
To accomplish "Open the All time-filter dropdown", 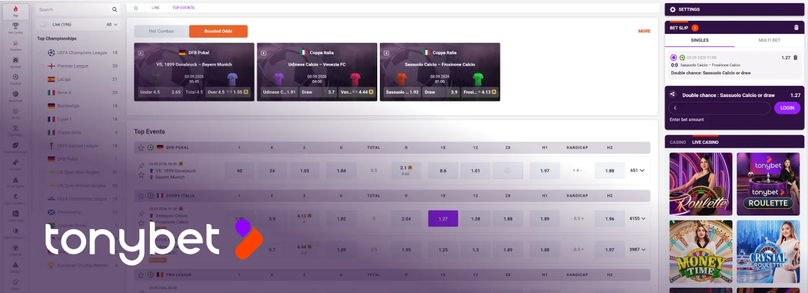I will [112, 24].
